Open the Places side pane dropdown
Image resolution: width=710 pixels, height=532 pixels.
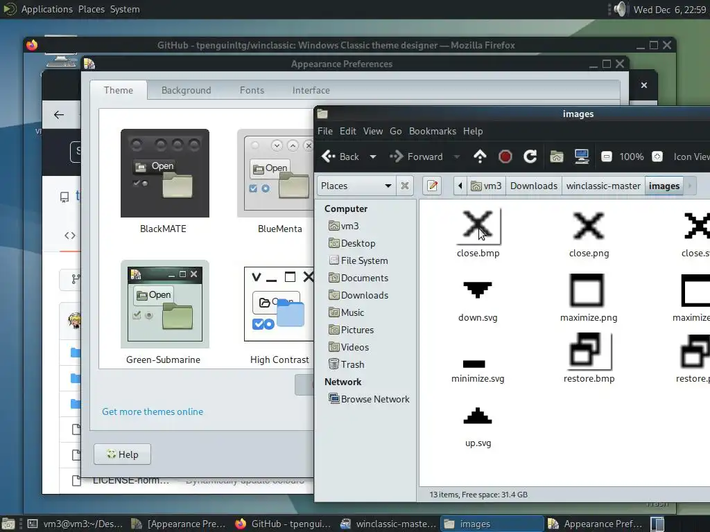pos(356,186)
